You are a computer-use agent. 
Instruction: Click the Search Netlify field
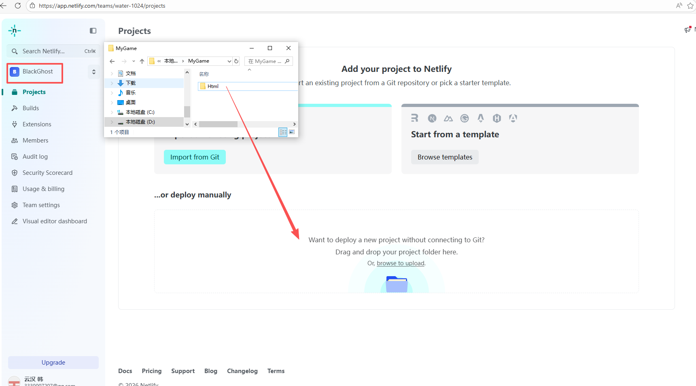(x=53, y=51)
